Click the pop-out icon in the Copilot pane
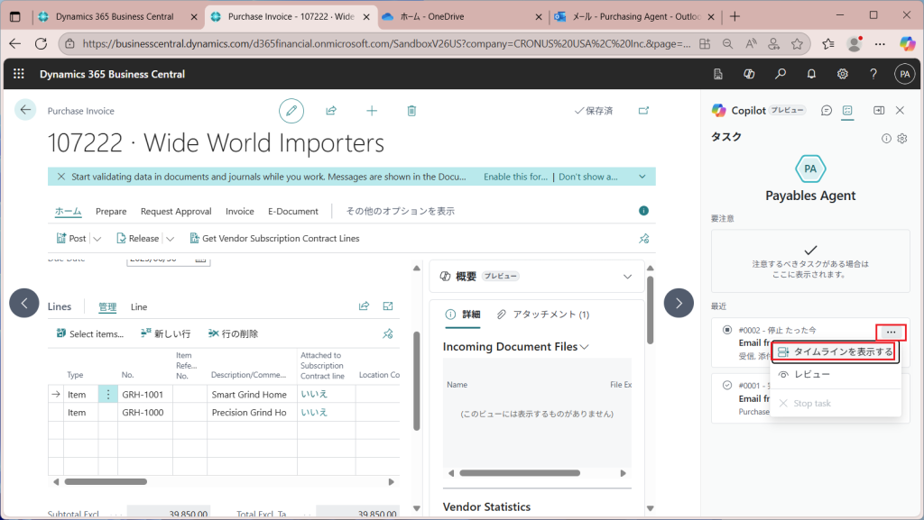The image size is (924, 520). tap(879, 110)
